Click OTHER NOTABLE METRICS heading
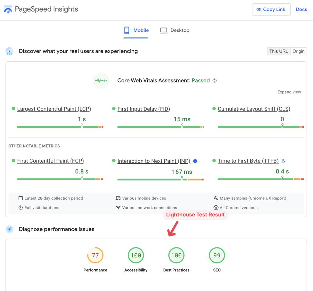The width and height of the screenshot is (313, 291). (x=34, y=146)
